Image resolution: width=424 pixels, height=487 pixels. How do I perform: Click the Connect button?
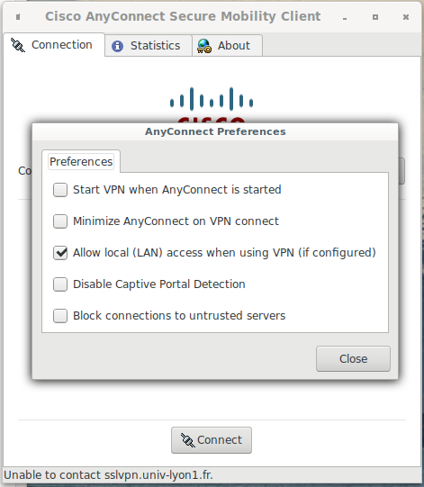point(212,440)
